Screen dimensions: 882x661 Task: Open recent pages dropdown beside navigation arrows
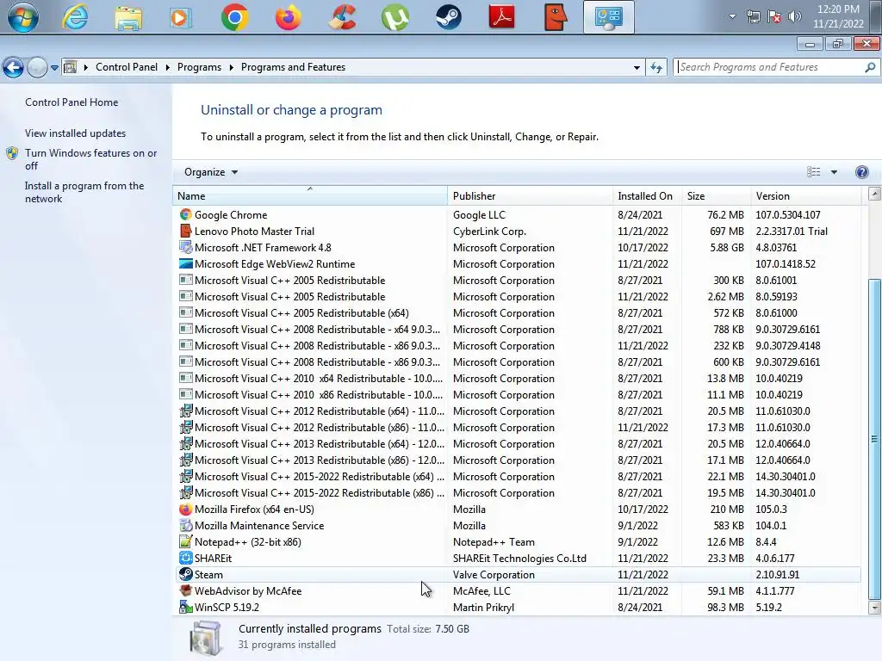tap(54, 68)
